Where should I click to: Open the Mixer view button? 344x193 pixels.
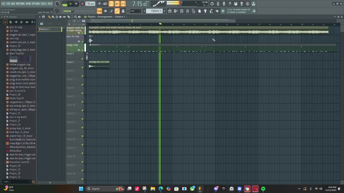click(188, 11)
